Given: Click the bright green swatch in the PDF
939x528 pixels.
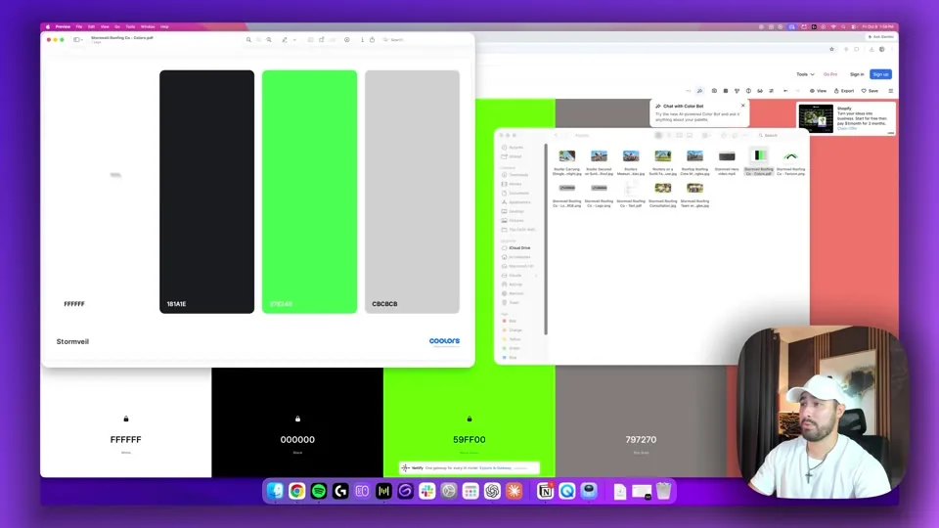Looking at the screenshot, I should [x=310, y=192].
